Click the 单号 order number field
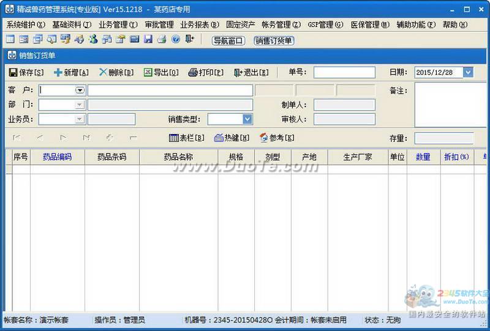 point(344,72)
